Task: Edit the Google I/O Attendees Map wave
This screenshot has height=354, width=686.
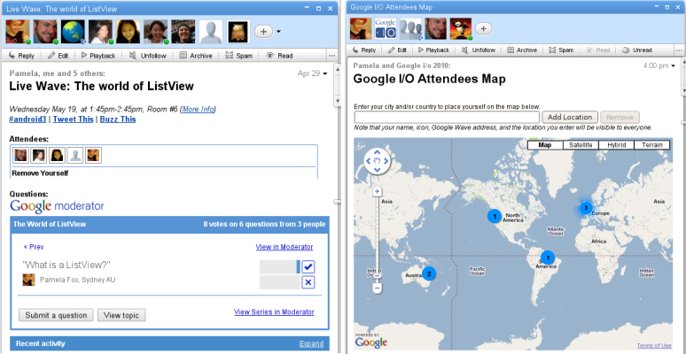Action: [398, 50]
